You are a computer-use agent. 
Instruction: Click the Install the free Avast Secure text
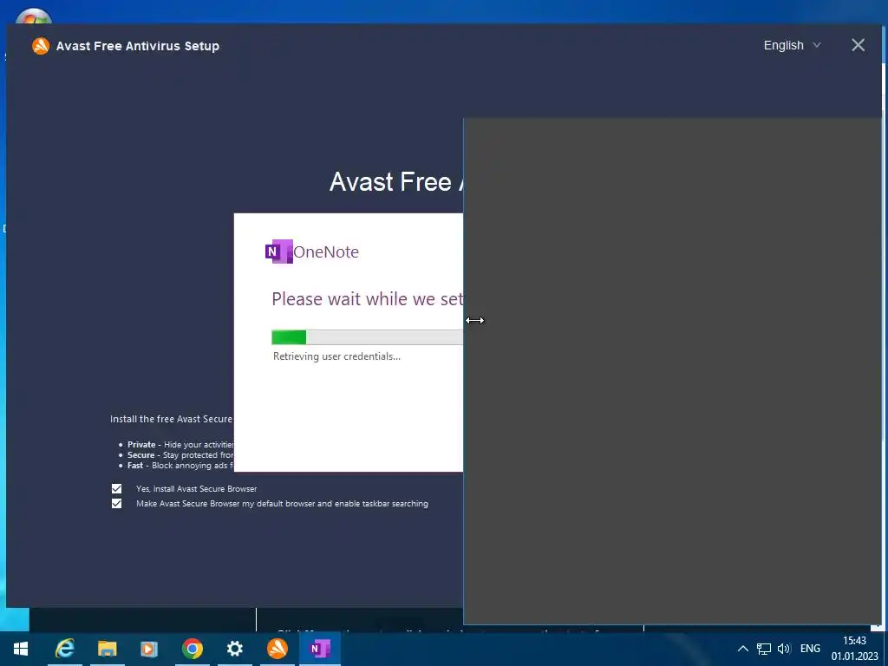click(171, 419)
